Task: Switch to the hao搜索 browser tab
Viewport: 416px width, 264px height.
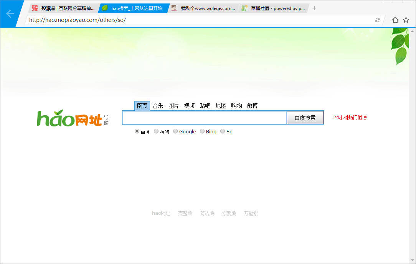Action: pyautogui.click(x=134, y=8)
